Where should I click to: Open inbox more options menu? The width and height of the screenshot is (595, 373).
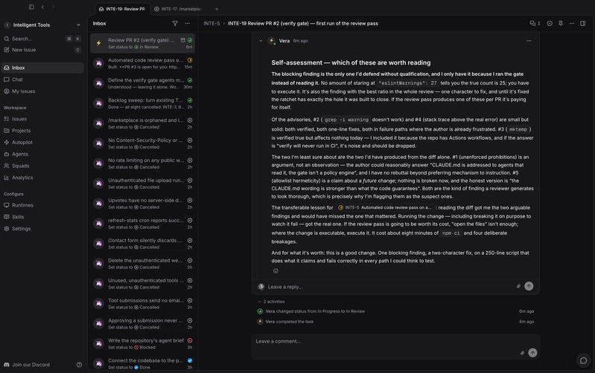188,24
